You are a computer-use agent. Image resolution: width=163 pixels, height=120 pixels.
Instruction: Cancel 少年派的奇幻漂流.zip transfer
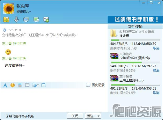(x=156, y=70)
